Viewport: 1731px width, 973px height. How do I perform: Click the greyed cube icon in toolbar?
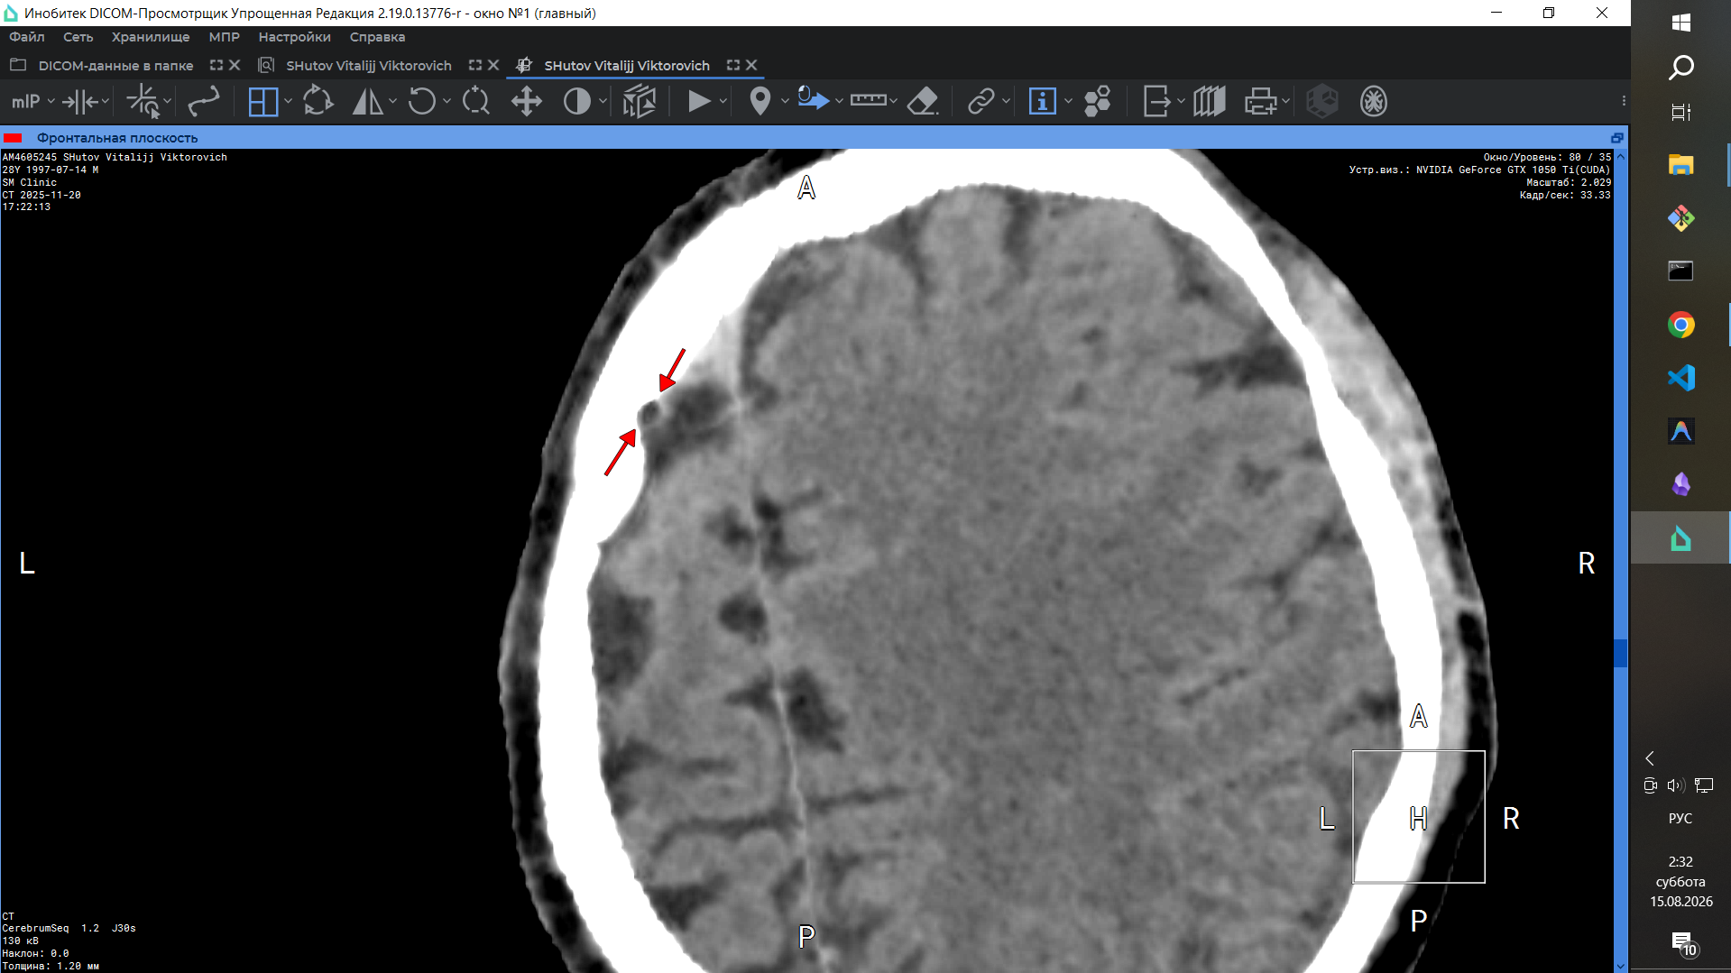click(x=1322, y=101)
